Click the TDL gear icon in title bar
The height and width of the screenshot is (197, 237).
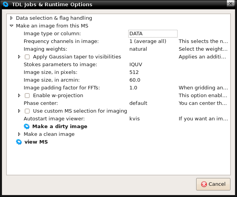[5, 4]
